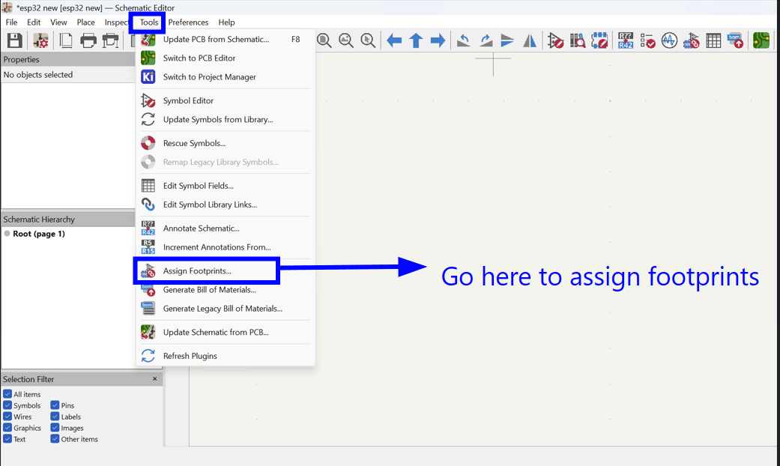Select Switch to PCB Editor menu entry
Screen dimensions: 780x466
click(x=226, y=58)
